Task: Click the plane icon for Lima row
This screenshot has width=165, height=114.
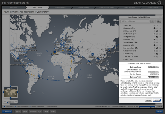Action: [x=157, y=54]
